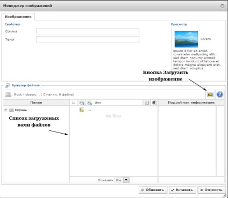Toggle the file details view icon
The width and height of the screenshot is (228, 198).
tap(147, 102)
